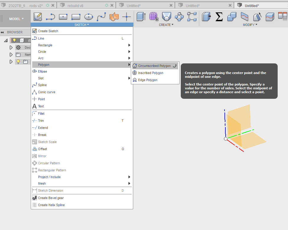Select Inscribed Polygon from submenu
Viewport: 288px width, 230px height.
pyautogui.click(x=151, y=73)
